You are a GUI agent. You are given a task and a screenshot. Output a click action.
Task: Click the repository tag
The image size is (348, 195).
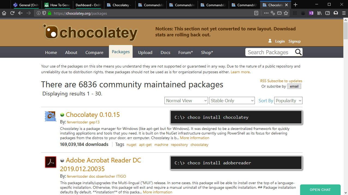coord(179,145)
